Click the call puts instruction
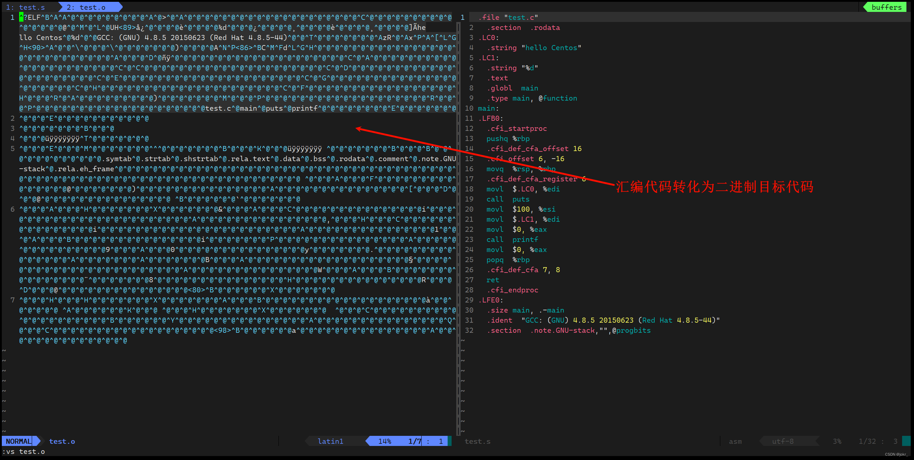914x460 pixels. coord(508,199)
